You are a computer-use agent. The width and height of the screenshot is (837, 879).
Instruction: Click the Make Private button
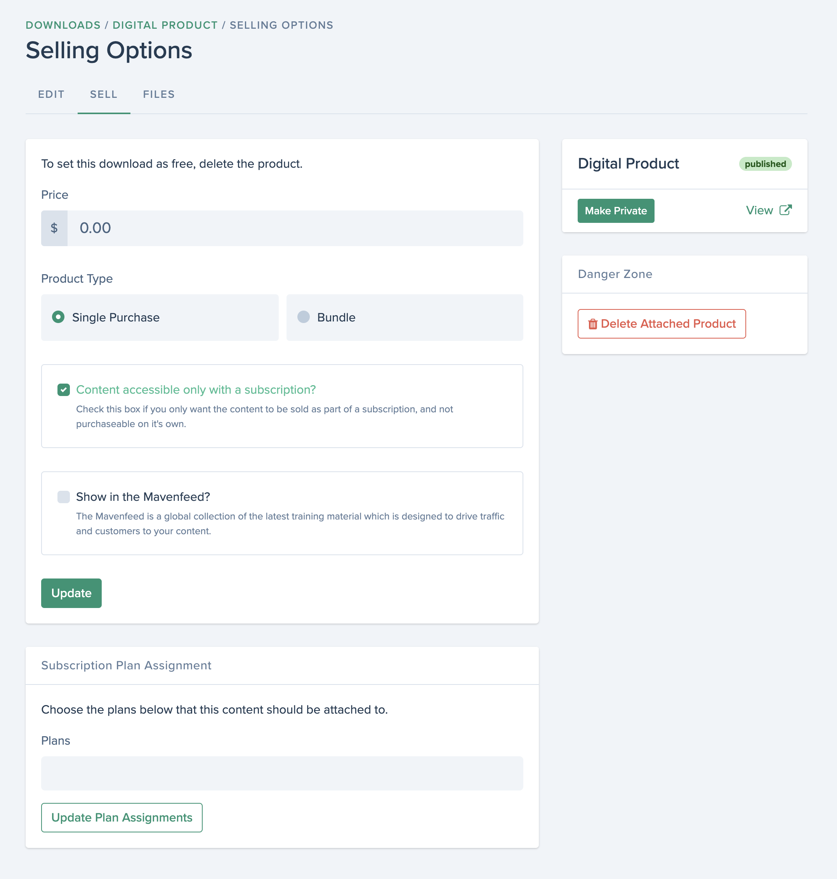click(616, 210)
